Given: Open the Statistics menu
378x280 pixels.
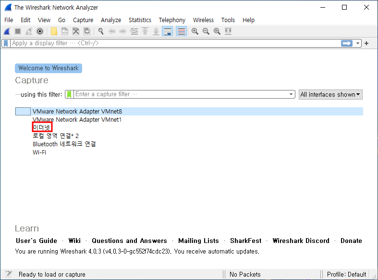Looking at the screenshot, I should click(x=140, y=20).
